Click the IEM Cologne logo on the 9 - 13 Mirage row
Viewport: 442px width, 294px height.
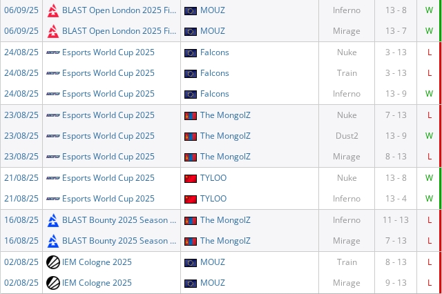(x=52, y=283)
